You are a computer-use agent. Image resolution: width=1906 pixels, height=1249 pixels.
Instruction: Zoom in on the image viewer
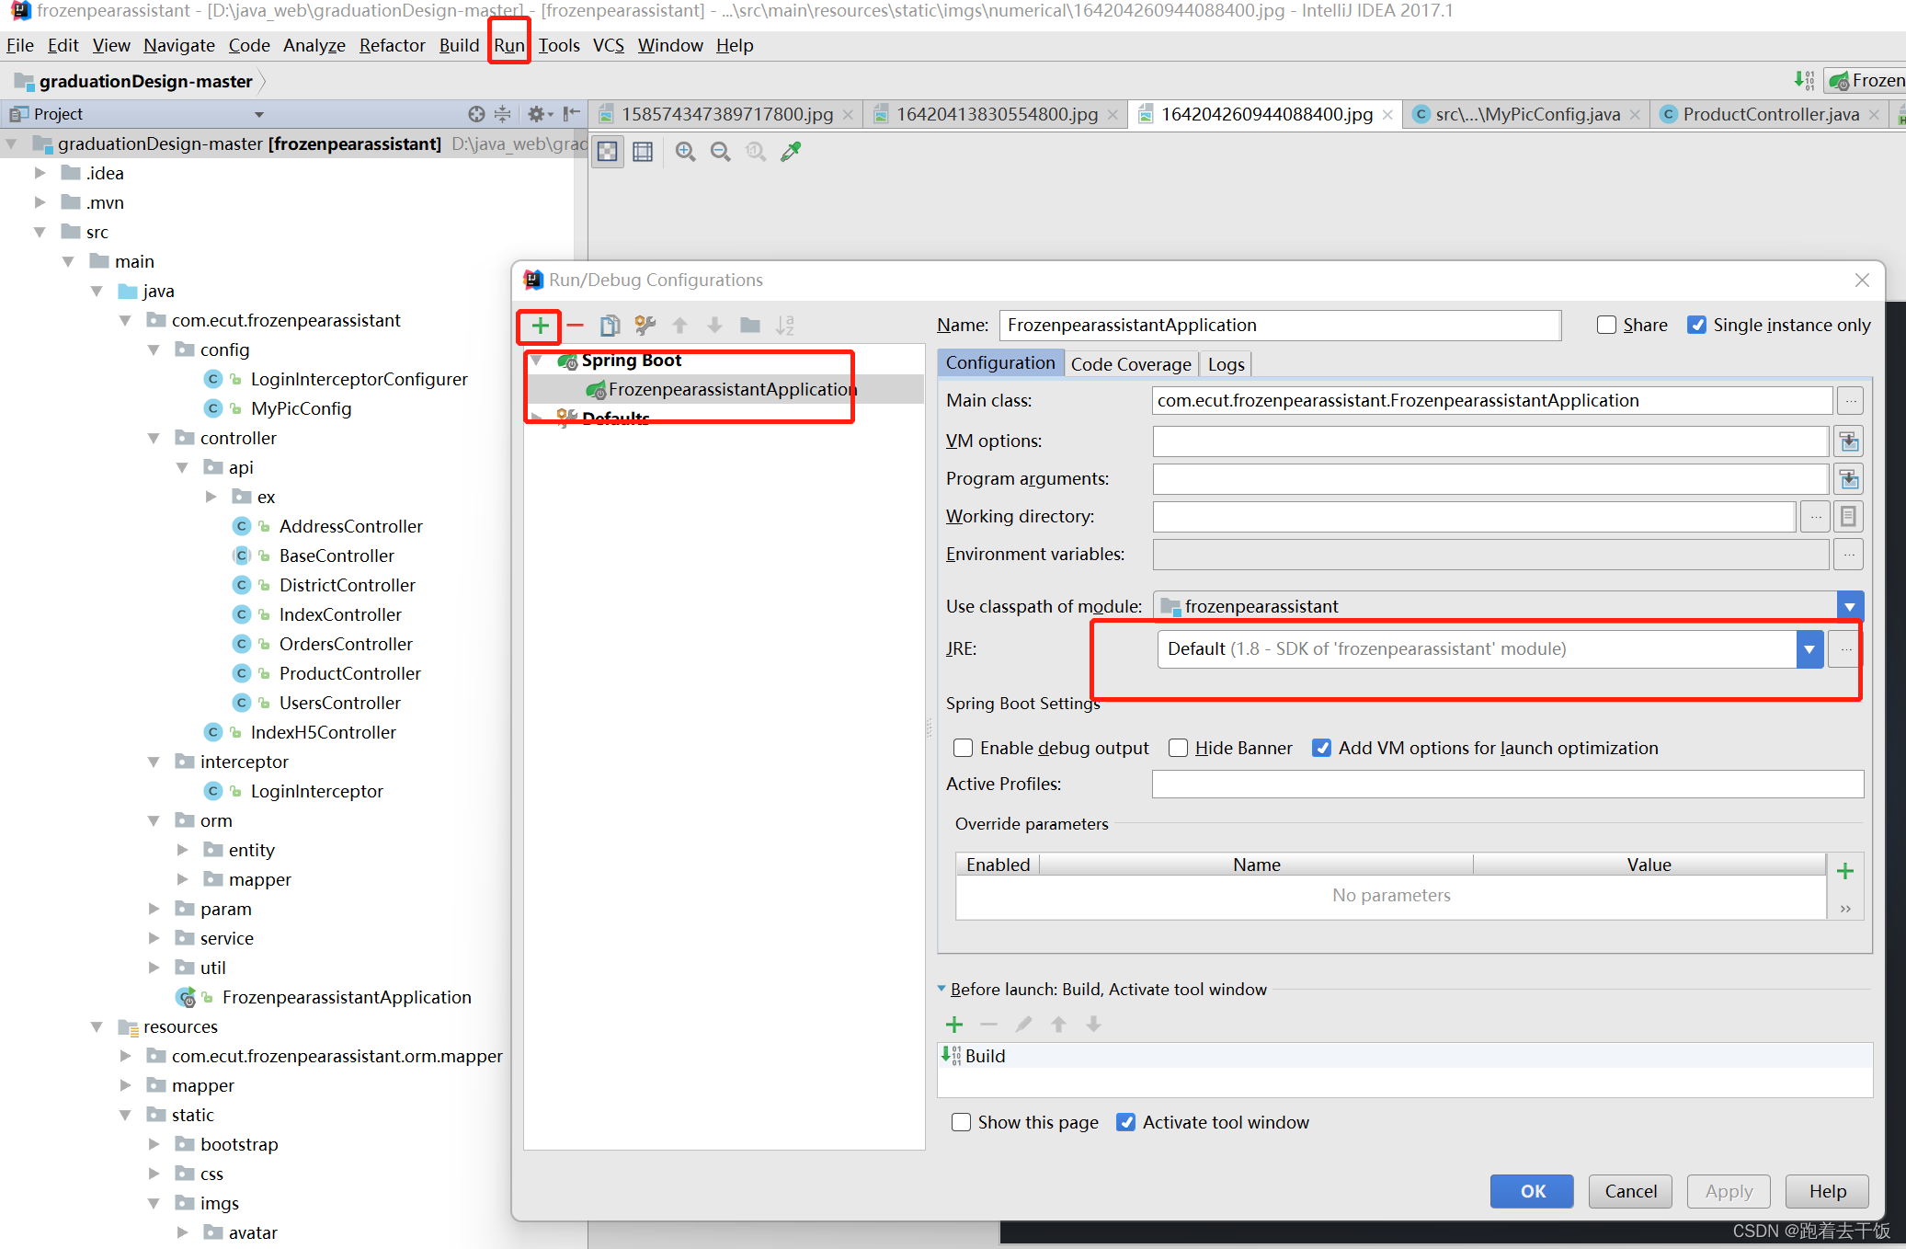pos(685,152)
